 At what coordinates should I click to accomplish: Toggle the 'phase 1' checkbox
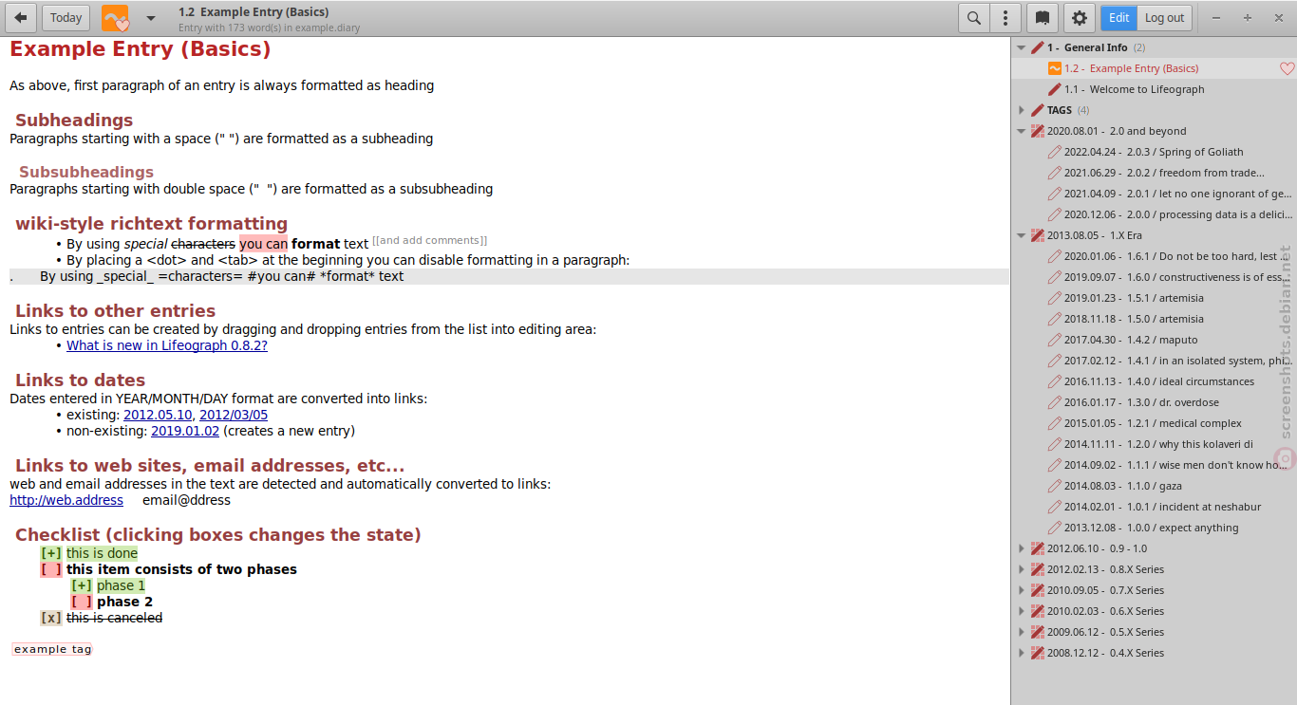point(82,585)
